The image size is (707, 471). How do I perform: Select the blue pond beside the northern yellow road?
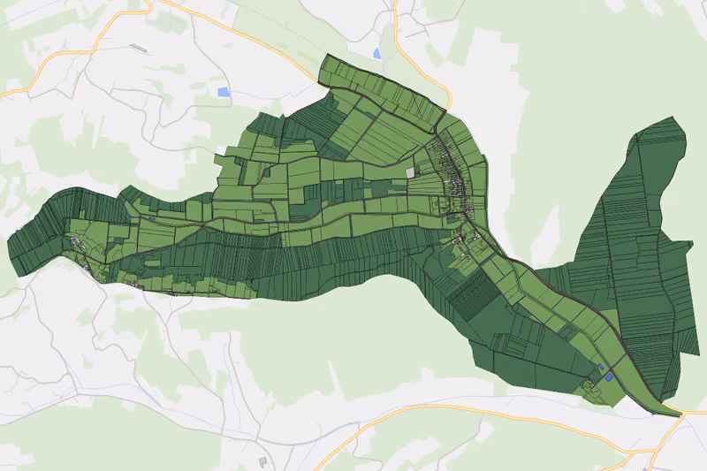(377, 53)
